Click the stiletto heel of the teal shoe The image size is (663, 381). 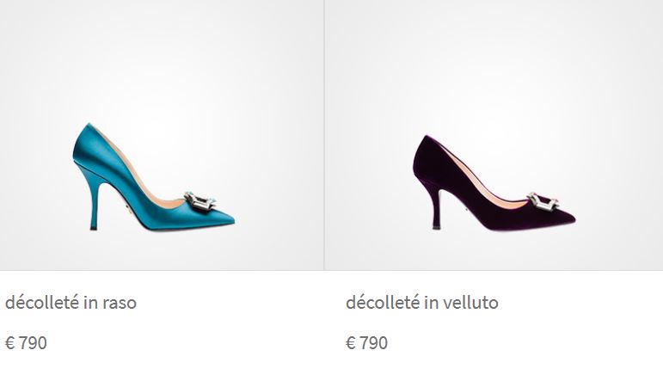point(94,203)
